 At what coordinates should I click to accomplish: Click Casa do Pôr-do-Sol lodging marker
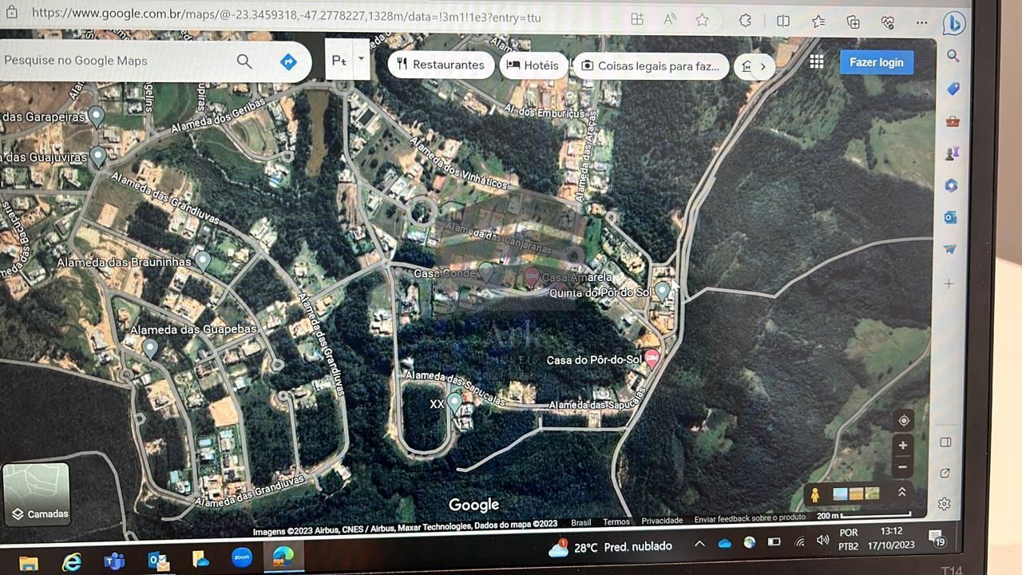(x=652, y=358)
